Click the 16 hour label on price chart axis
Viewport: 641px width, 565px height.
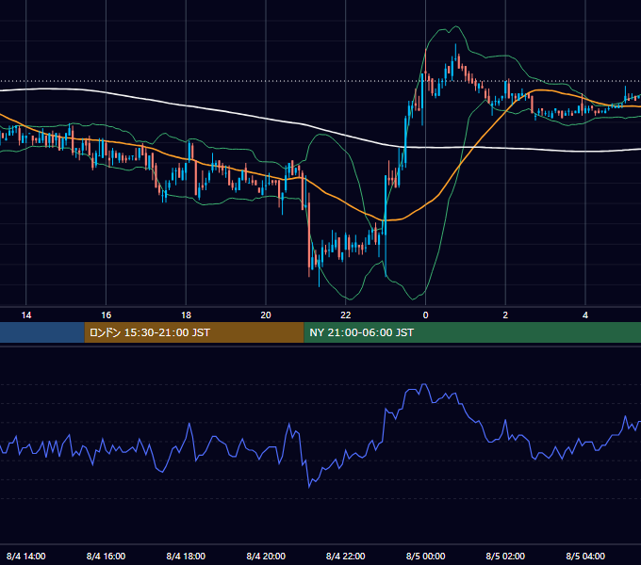tap(106, 315)
